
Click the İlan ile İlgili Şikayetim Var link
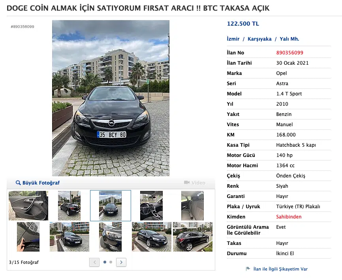click(x=280, y=269)
